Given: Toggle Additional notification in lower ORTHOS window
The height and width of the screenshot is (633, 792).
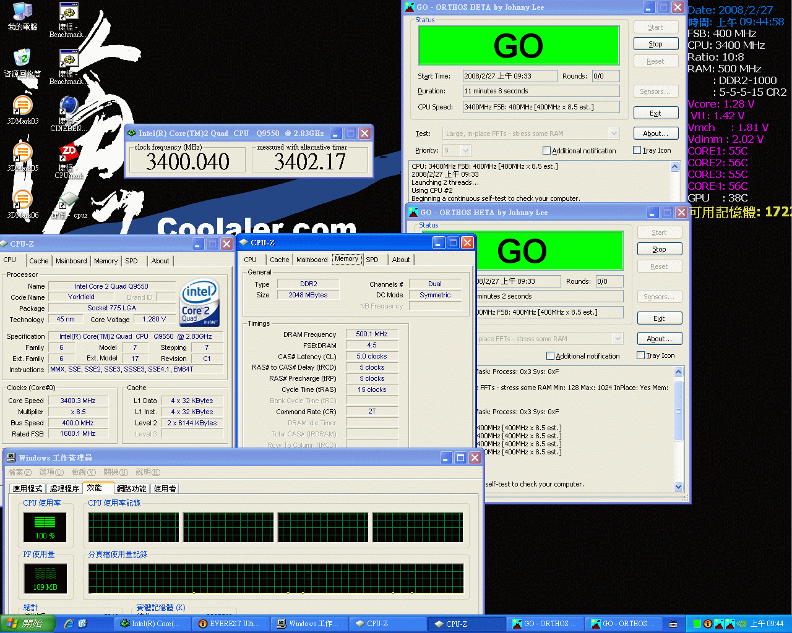Looking at the screenshot, I should pos(550,356).
